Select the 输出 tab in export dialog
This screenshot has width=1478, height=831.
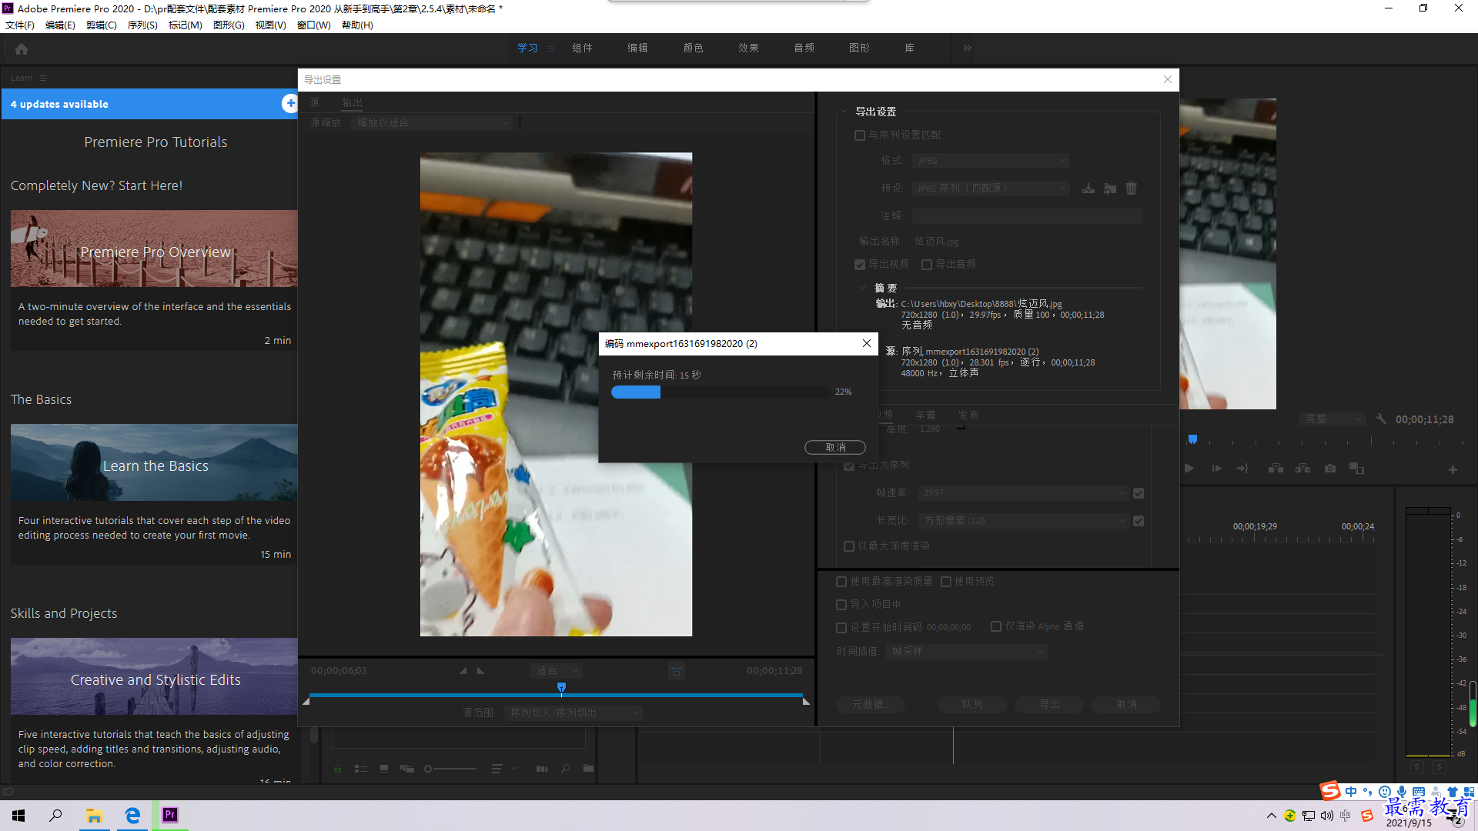coord(353,103)
